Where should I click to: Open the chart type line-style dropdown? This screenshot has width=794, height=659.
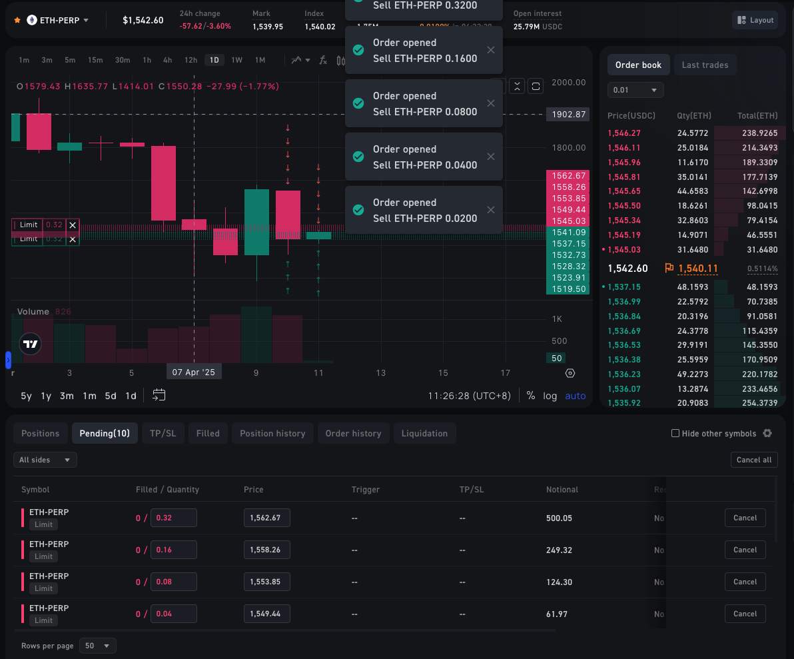pyautogui.click(x=301, y=60)
